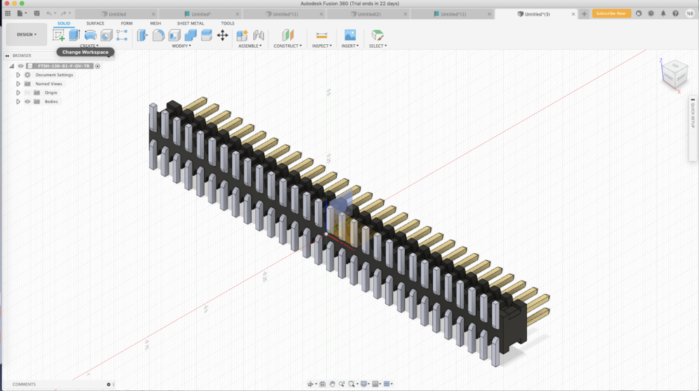Click the Insert image icon

(x=350, y=35)
